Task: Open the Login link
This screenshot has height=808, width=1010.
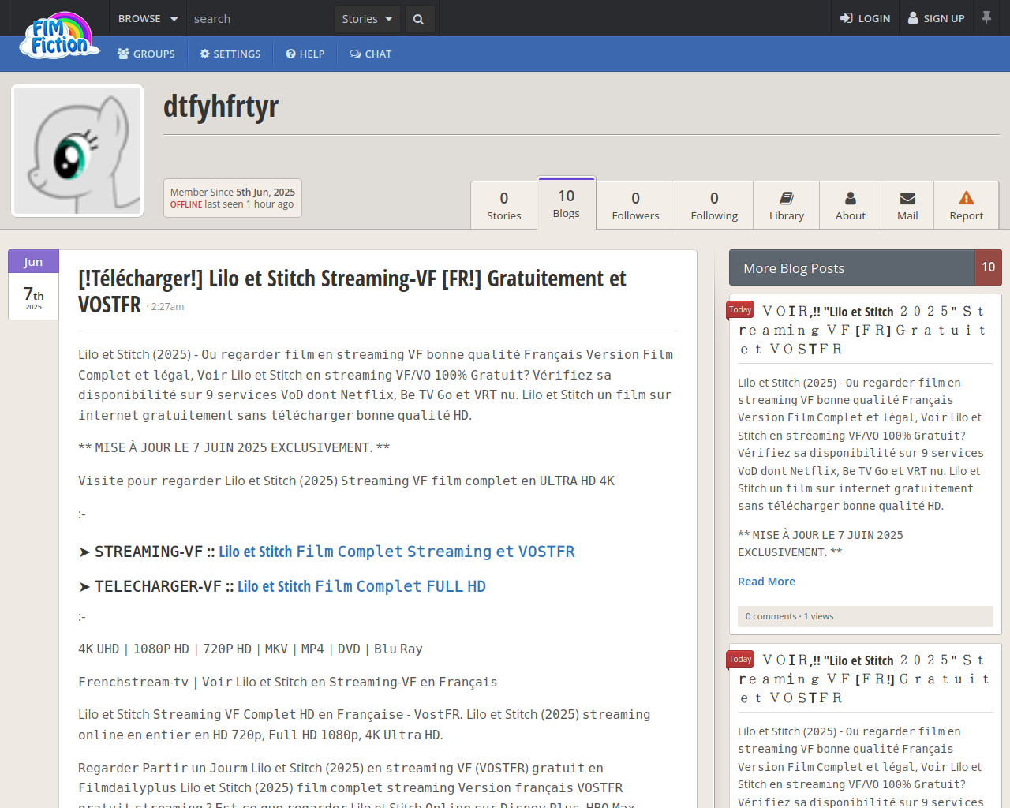Action: point(866,18)
